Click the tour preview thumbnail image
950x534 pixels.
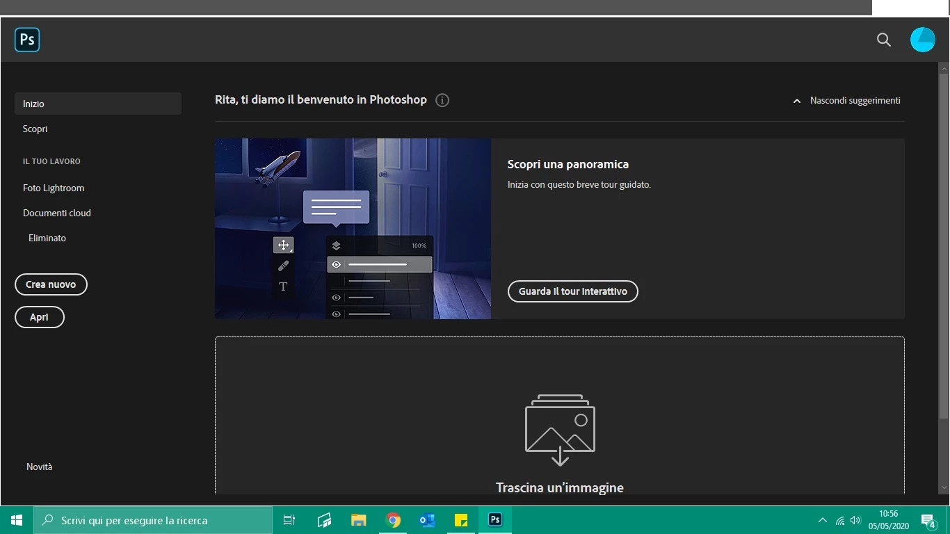(353, 229)
